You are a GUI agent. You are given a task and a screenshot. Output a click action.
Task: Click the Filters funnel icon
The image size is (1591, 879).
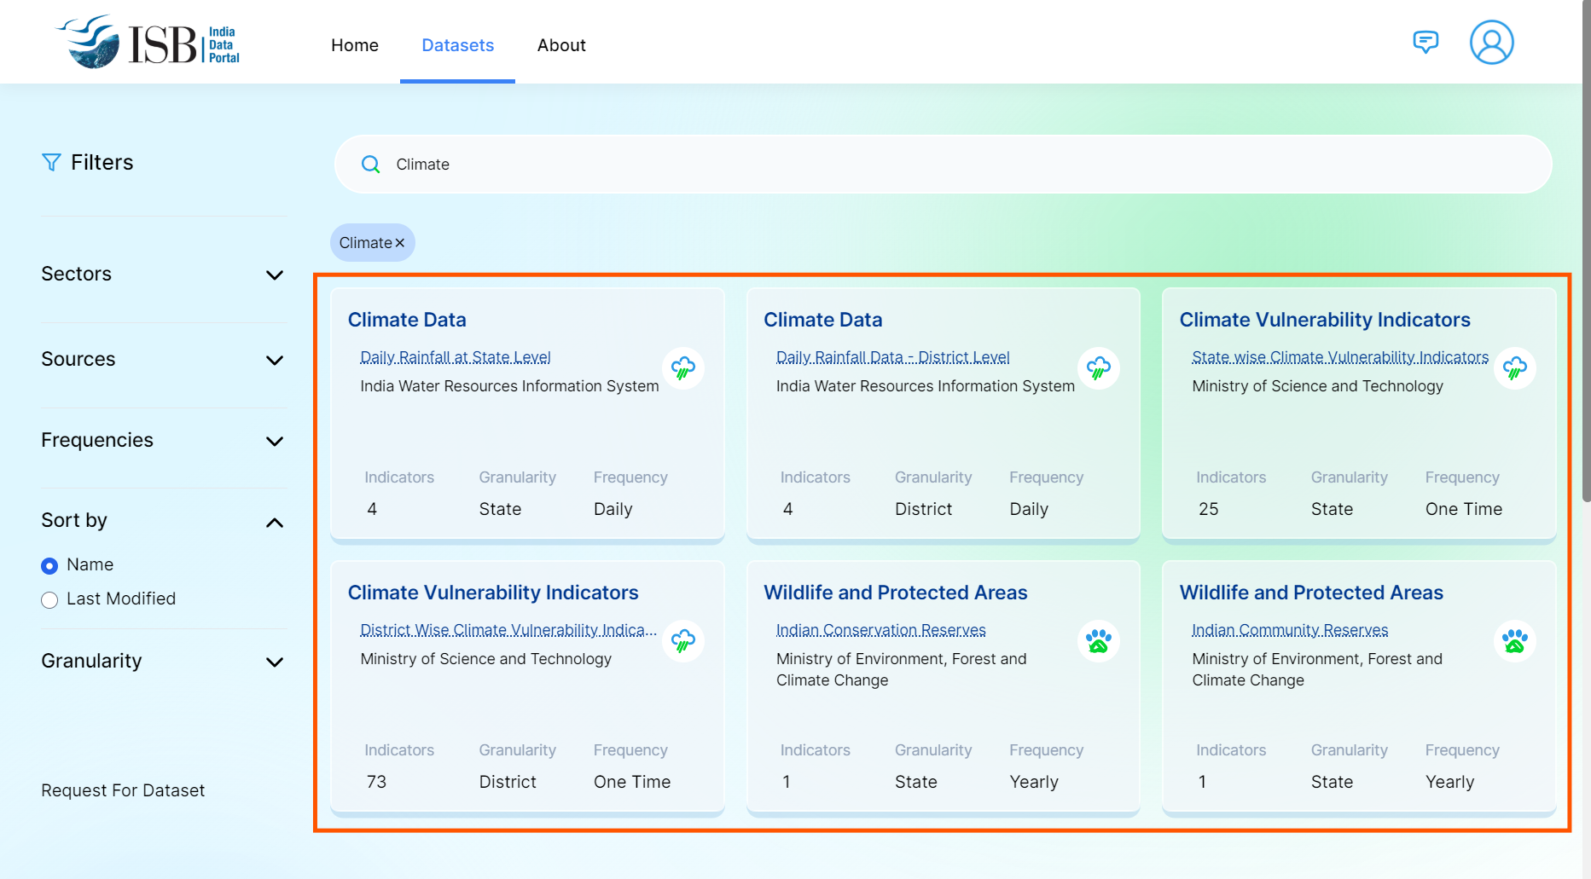[51, 162]
